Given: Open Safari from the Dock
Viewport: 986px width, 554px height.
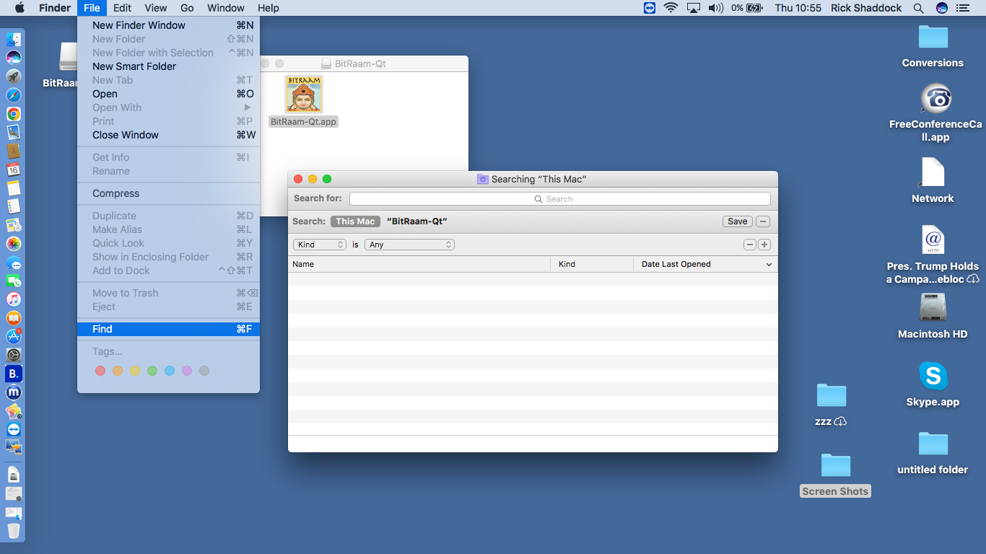Looking at the screenshot, I should click(14, 95).
